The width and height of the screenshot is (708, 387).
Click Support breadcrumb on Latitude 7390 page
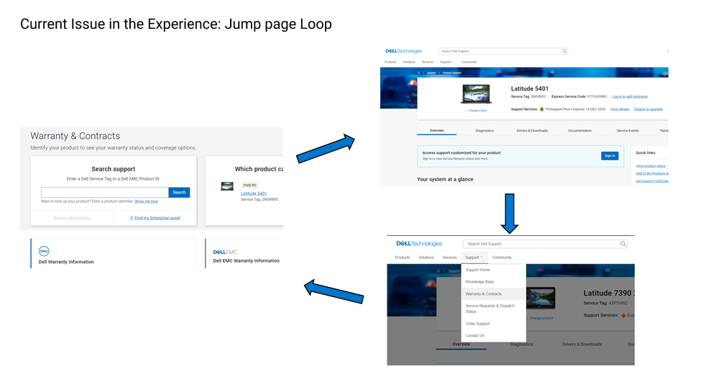point(454,270)
